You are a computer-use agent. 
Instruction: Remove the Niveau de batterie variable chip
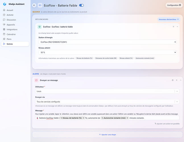(83, 118)
